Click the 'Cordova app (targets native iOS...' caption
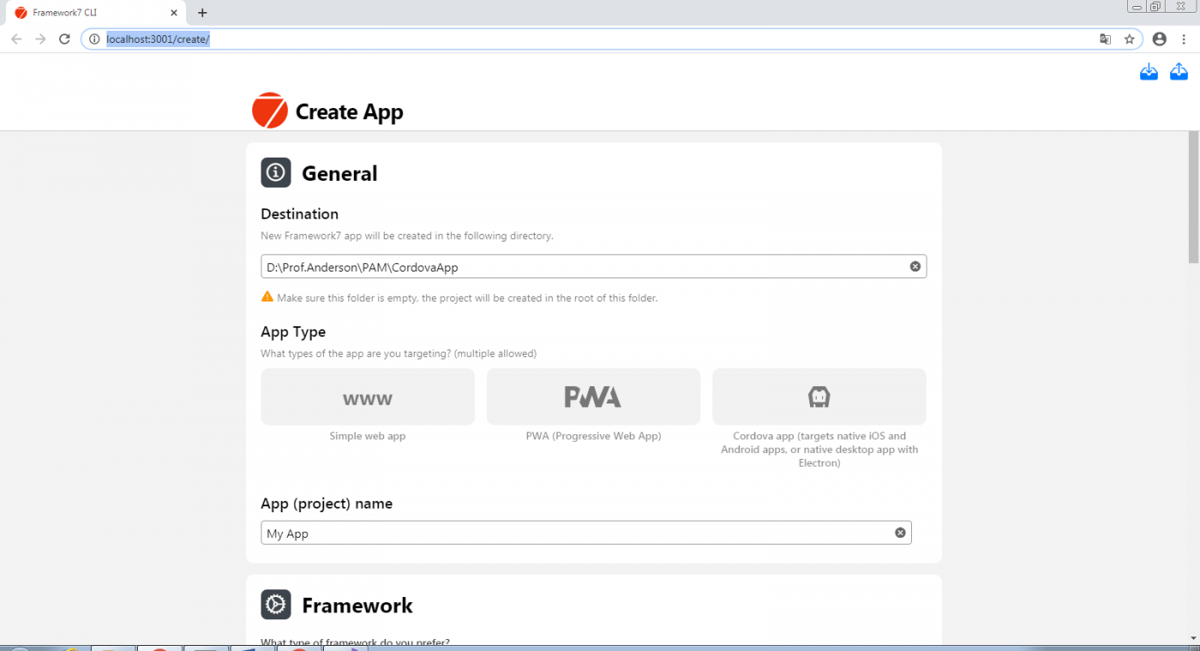1200x651 pixels. coord(819,450)
